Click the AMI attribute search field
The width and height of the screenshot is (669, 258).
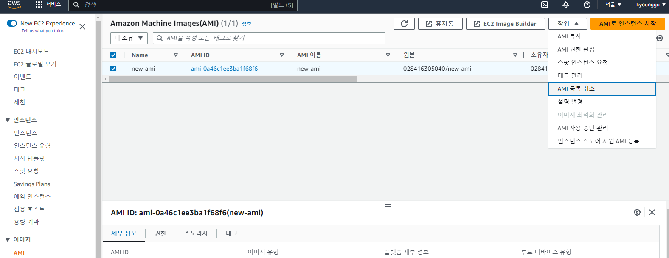269,38
